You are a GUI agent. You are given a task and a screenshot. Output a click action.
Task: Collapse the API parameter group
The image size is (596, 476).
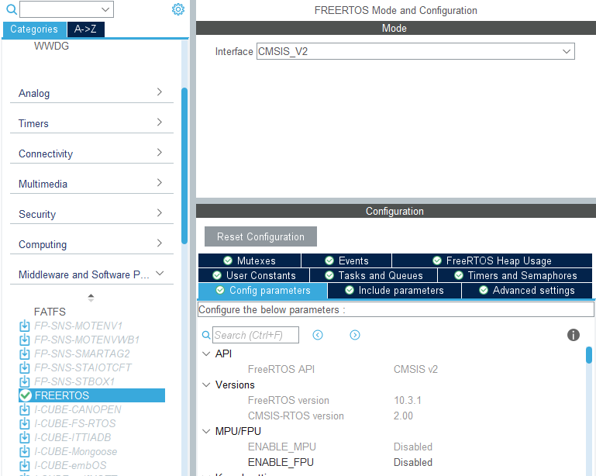(206, 354)
